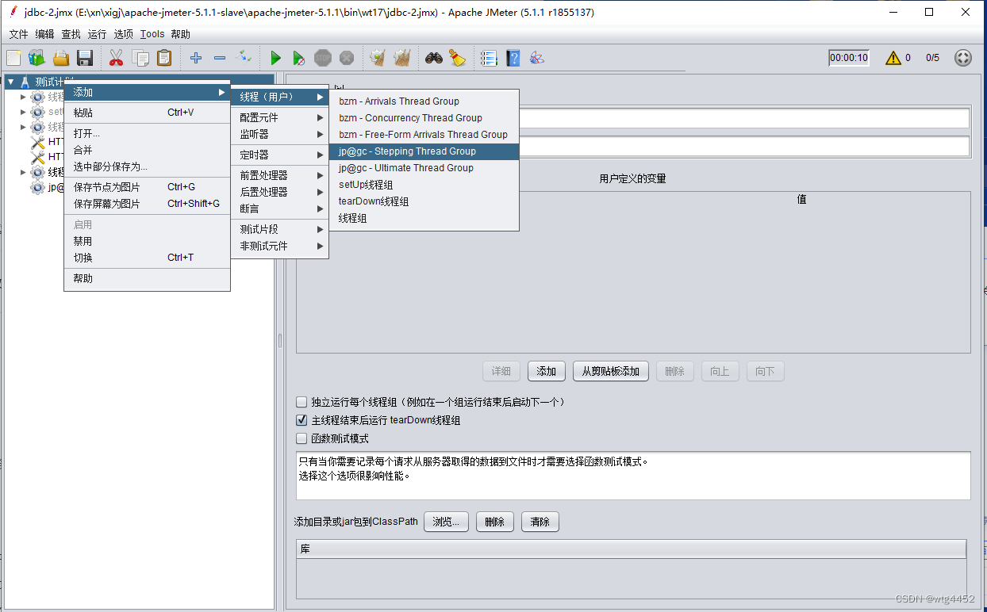Enable the 函数测试模式 checkbox

coord(301,438)
